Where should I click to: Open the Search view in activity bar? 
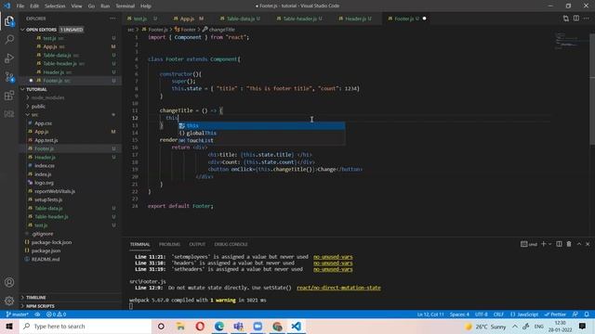pyautogui.click(x=9, y=39)
